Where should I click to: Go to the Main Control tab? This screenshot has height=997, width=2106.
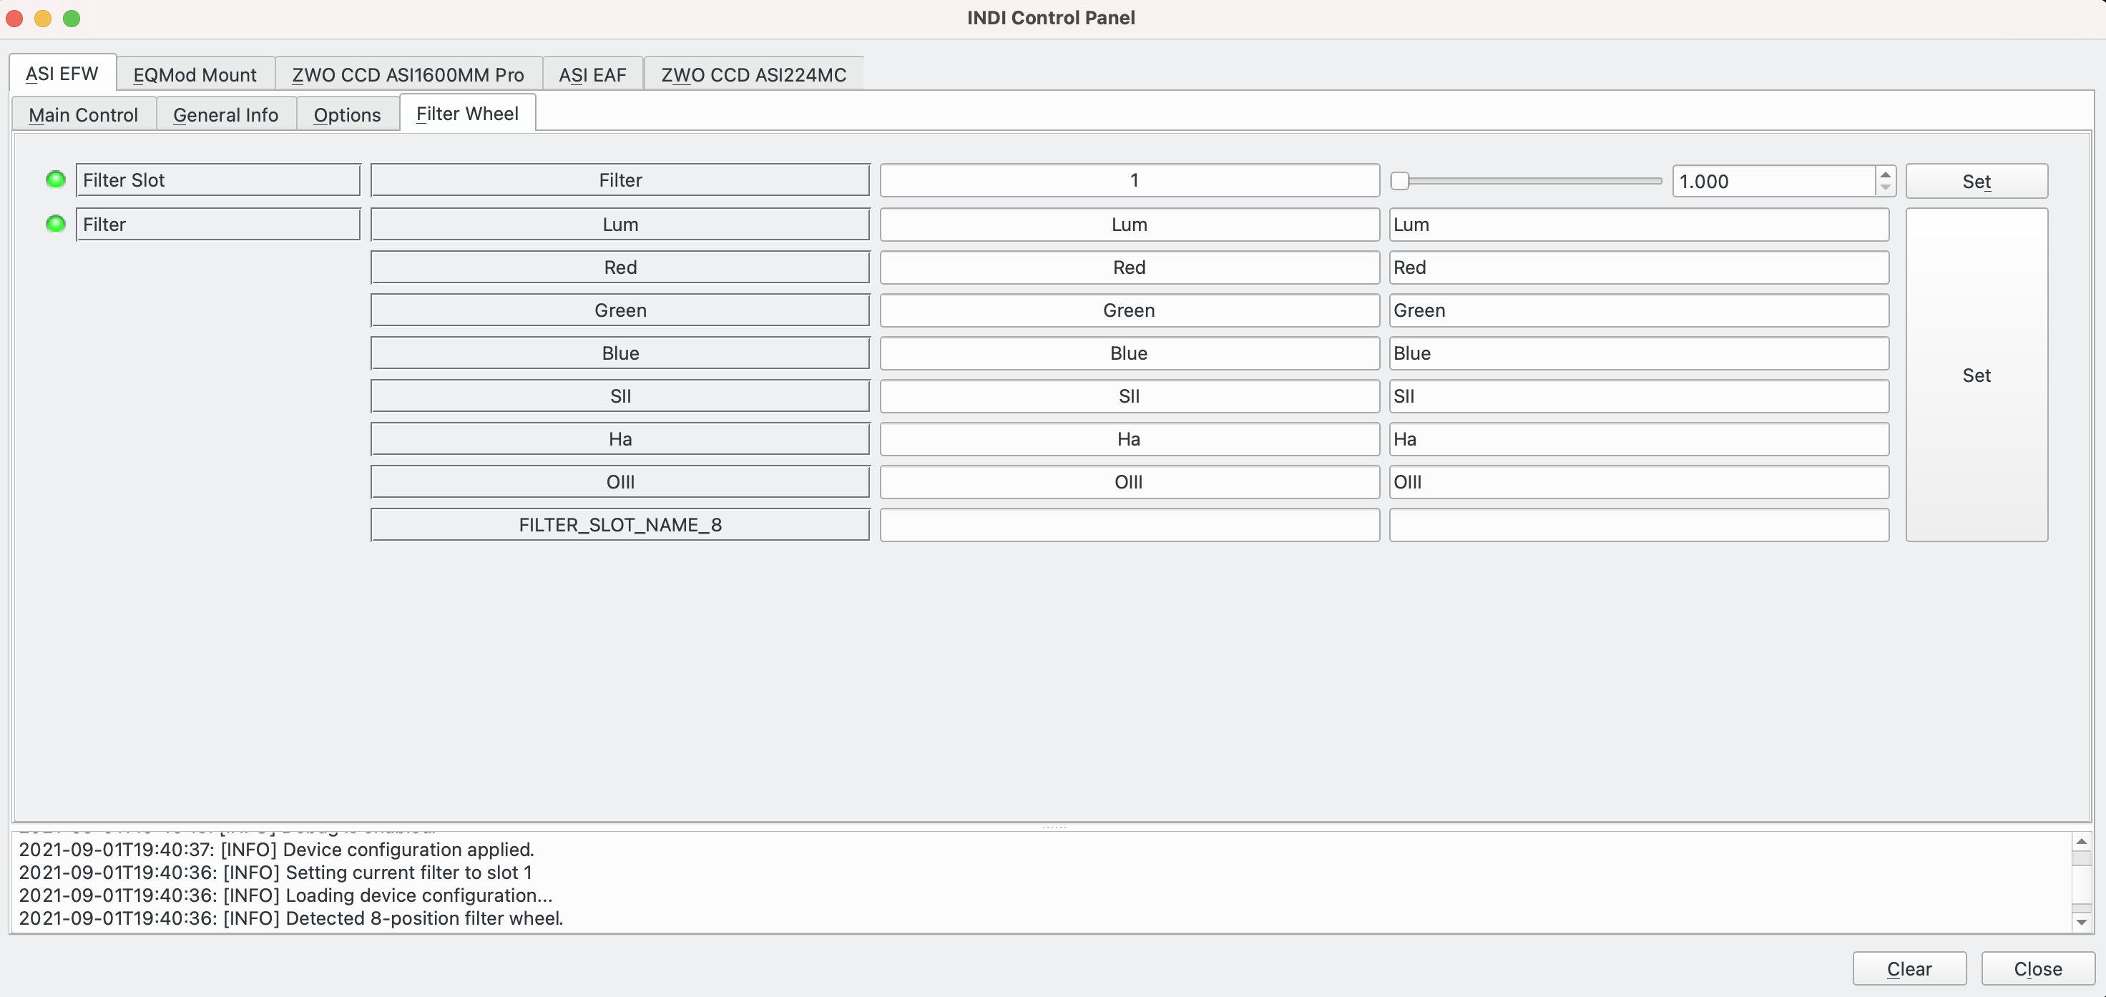(x=84, y=114)
